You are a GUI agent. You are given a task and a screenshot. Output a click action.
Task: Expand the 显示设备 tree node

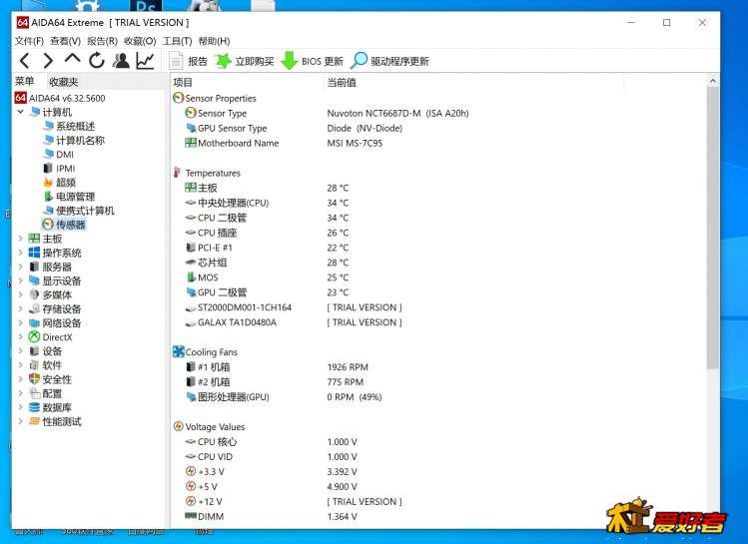[x=21, y=280]
